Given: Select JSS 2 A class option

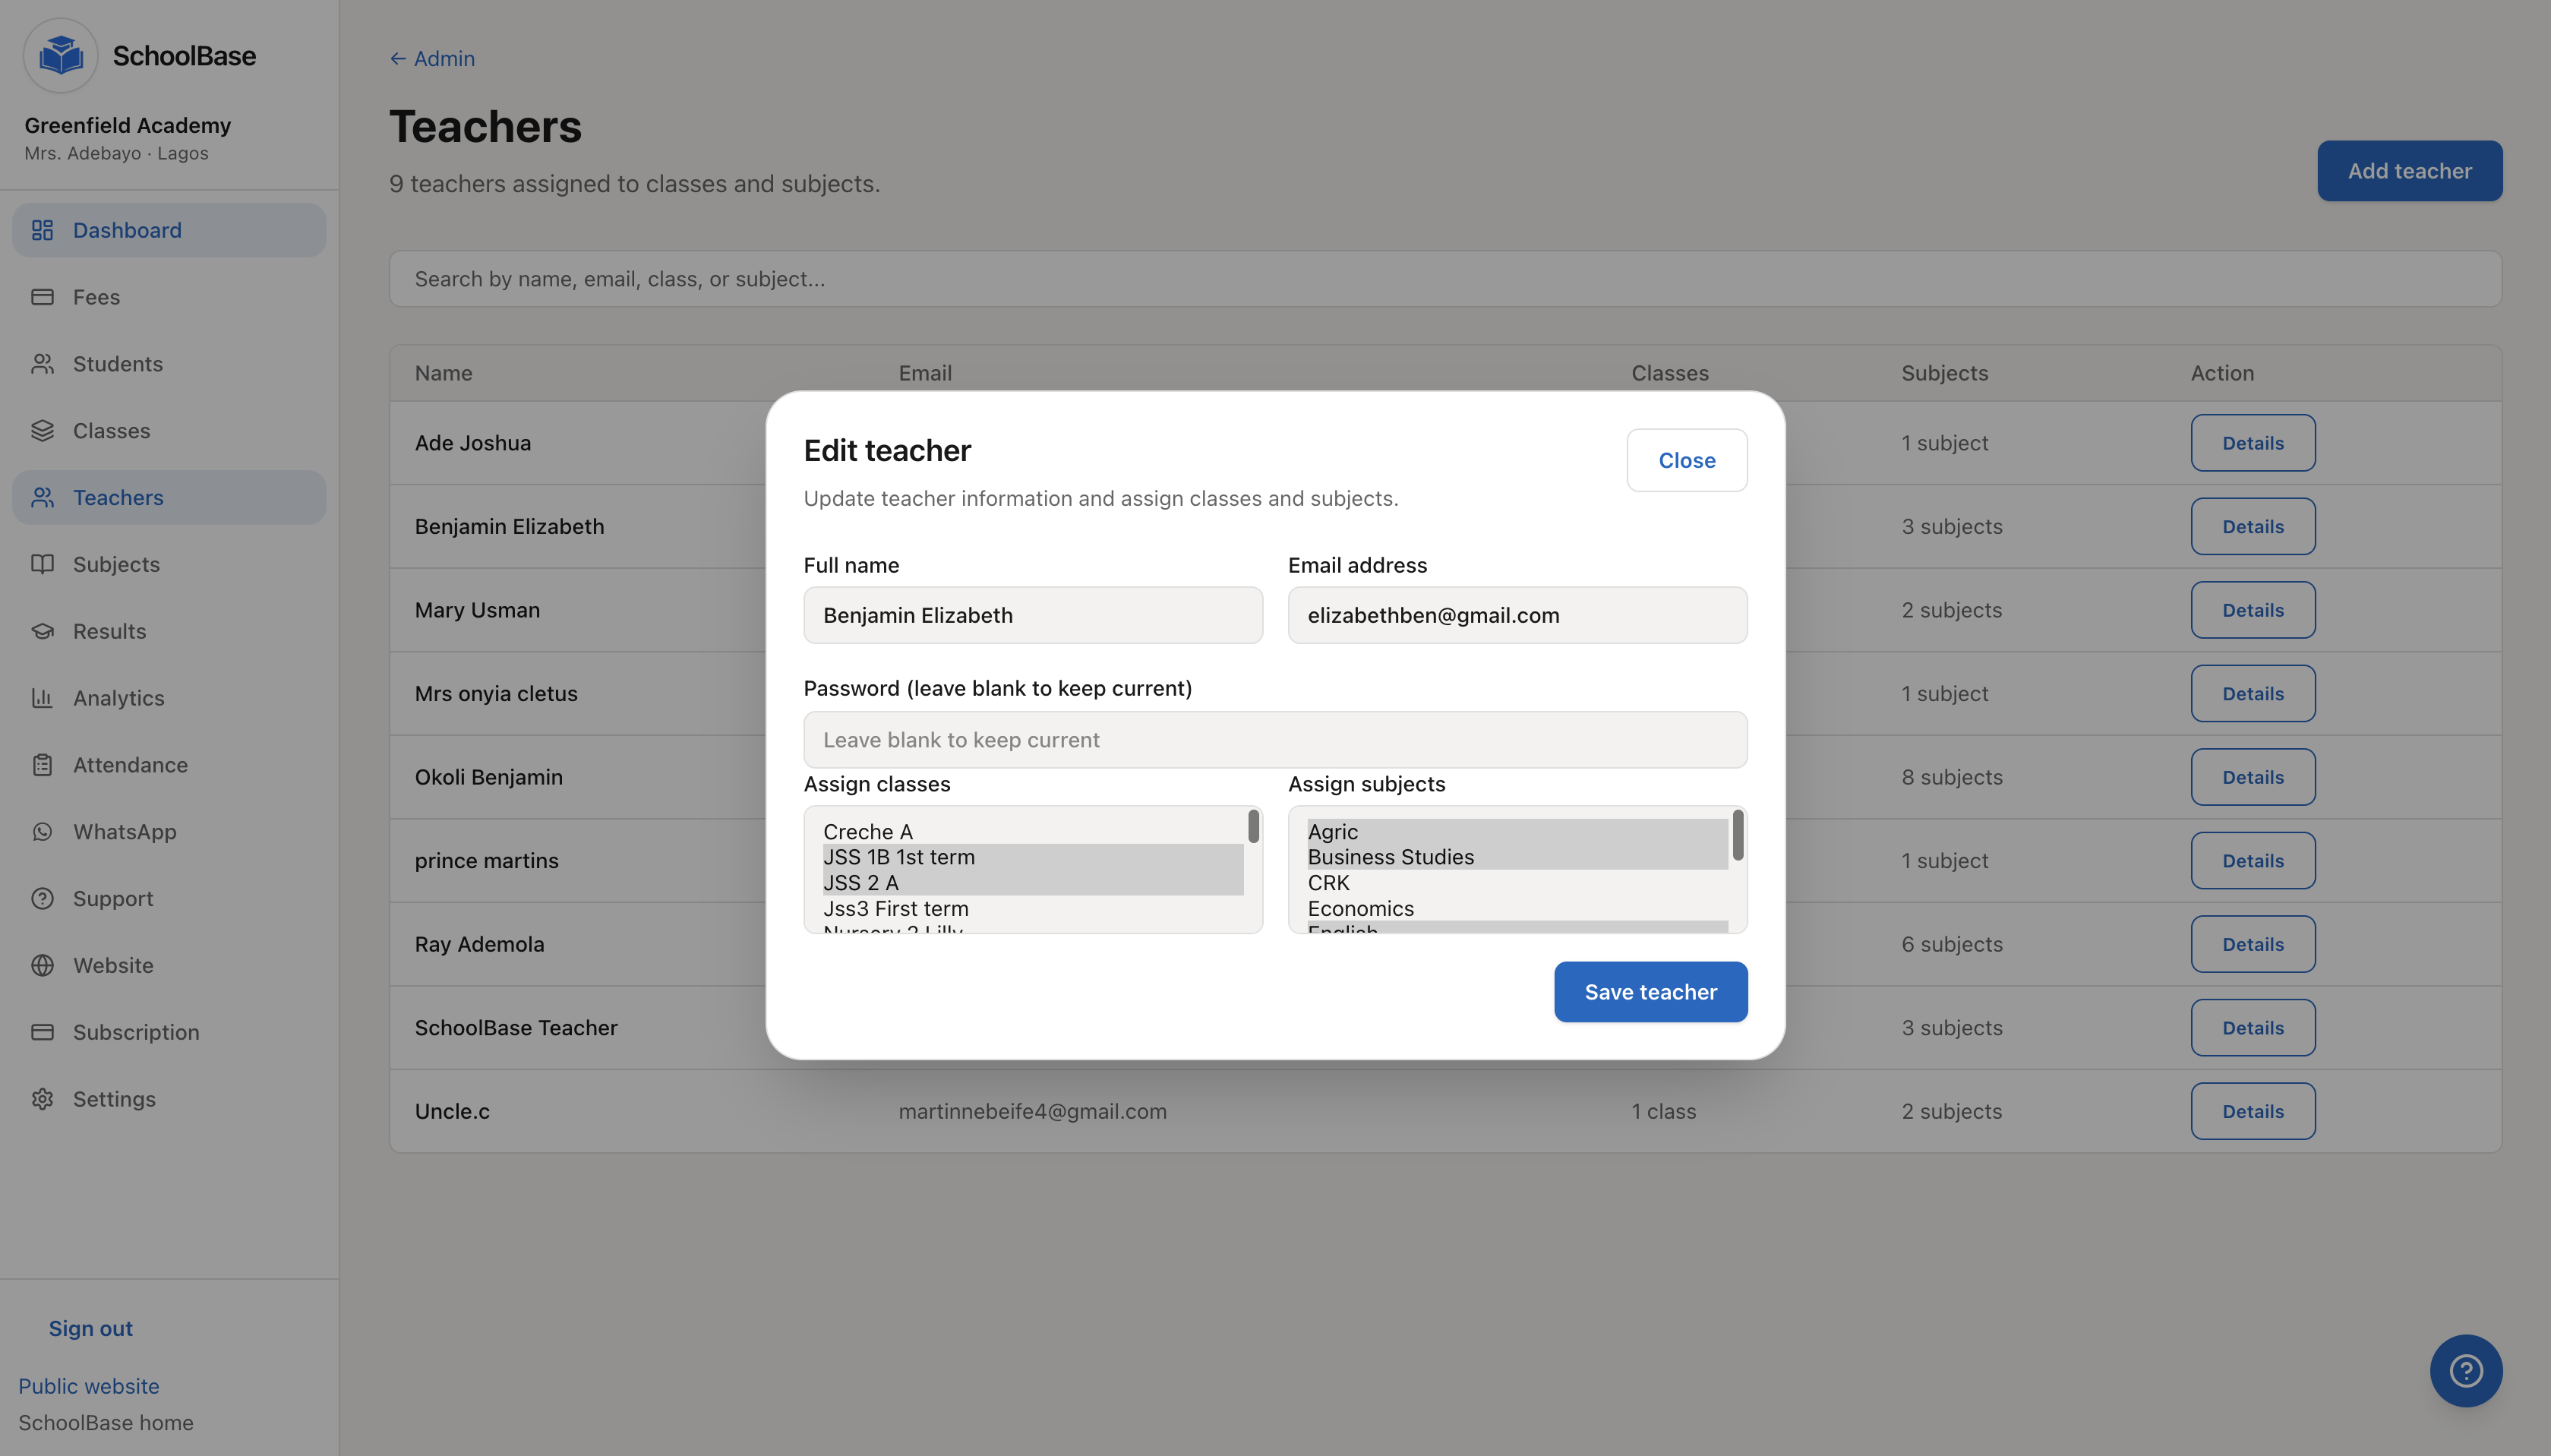Looking at the screenshot, I should [x=1033, y=883].
